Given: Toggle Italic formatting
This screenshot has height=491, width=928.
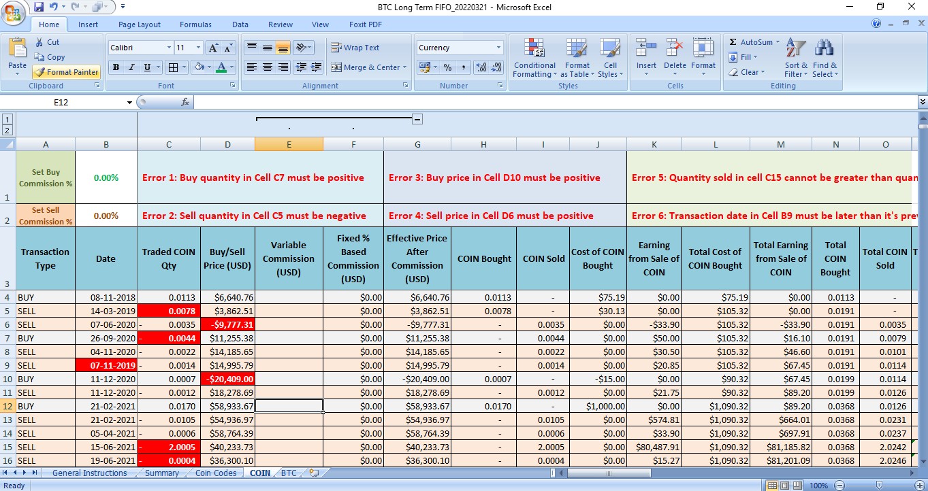Looking at the screenshot, I should tap(132, 67).
